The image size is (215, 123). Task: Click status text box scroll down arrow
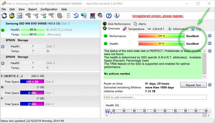(204, 76)
